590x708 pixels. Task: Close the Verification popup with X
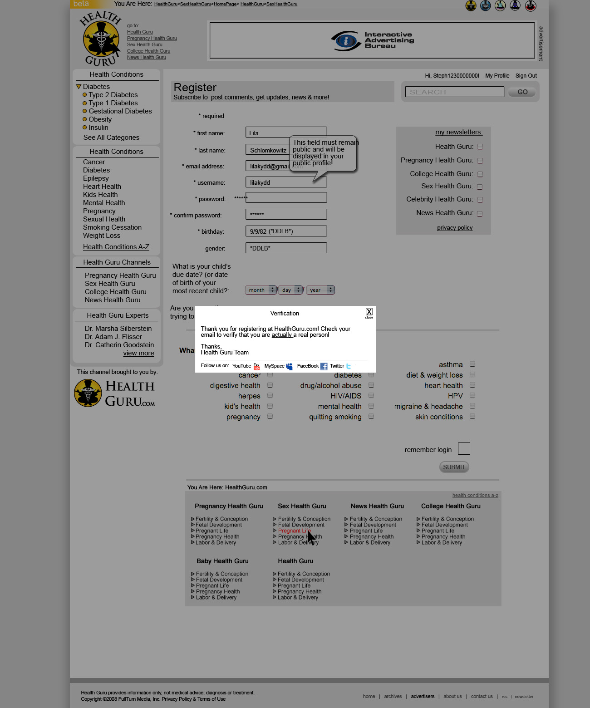point(369,312)
